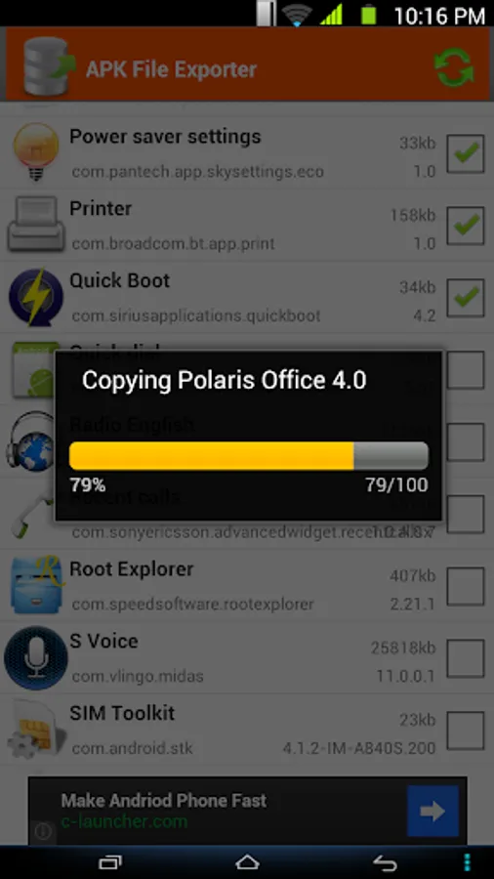Tap the green refresh icon in header
The width and height of the screenshot is (494, 879).
(454, 67)
